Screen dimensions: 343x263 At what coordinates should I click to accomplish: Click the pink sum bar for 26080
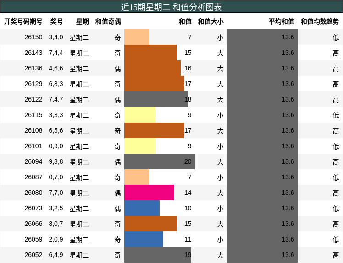(x=149, y=193)
